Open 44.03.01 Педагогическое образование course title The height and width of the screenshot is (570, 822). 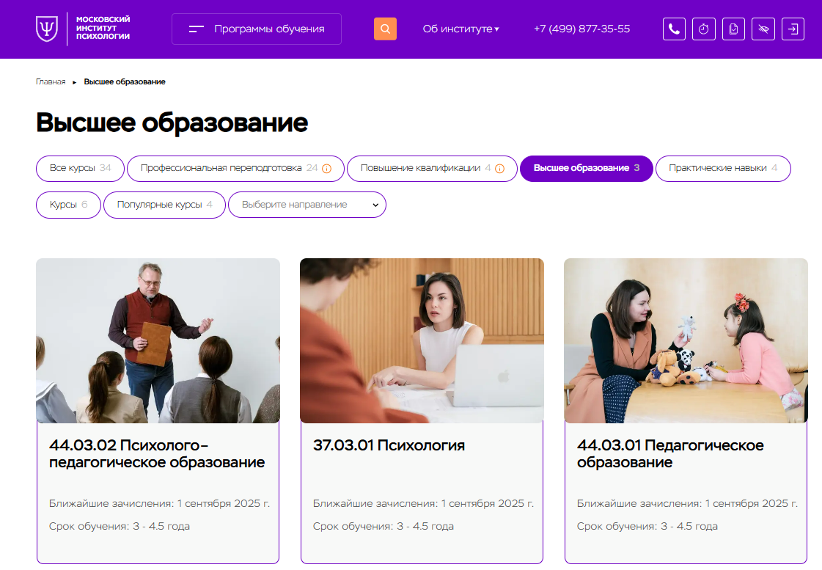coord(670,453)
